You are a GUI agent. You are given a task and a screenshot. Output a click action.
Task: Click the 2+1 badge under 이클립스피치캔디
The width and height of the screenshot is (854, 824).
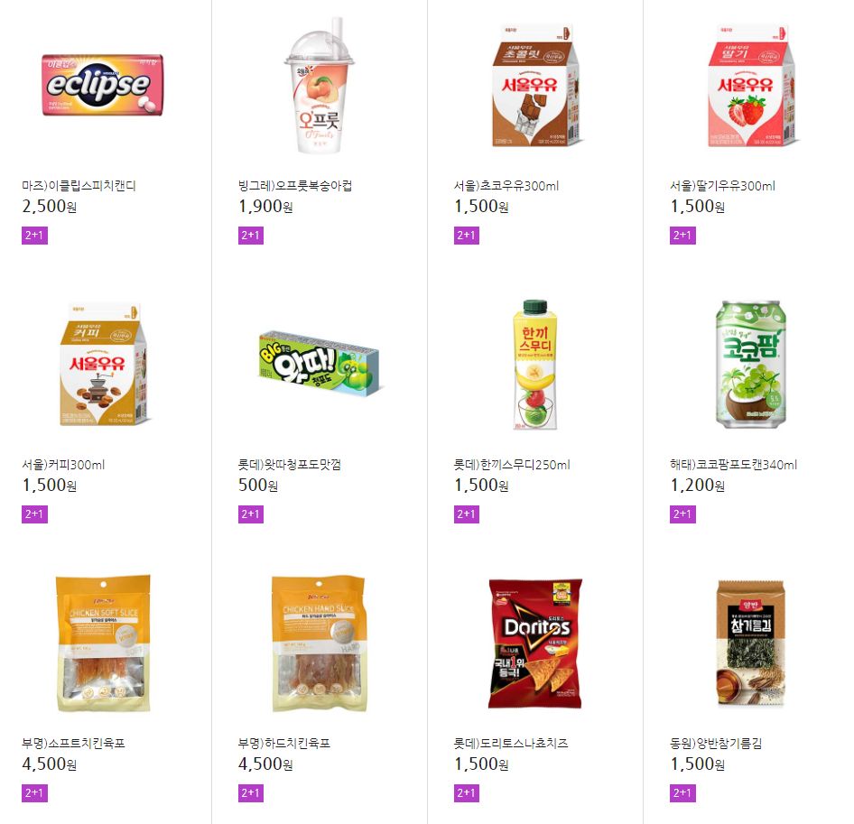pos(34,236)
